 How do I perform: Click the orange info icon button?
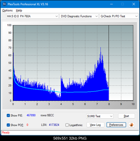pyautogui.click(x=131, y=125)
